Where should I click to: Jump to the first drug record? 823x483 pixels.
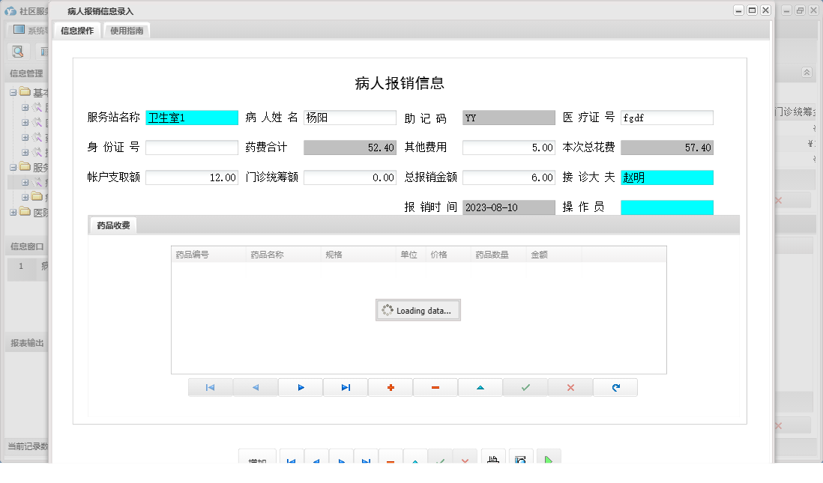click(211, 387)
